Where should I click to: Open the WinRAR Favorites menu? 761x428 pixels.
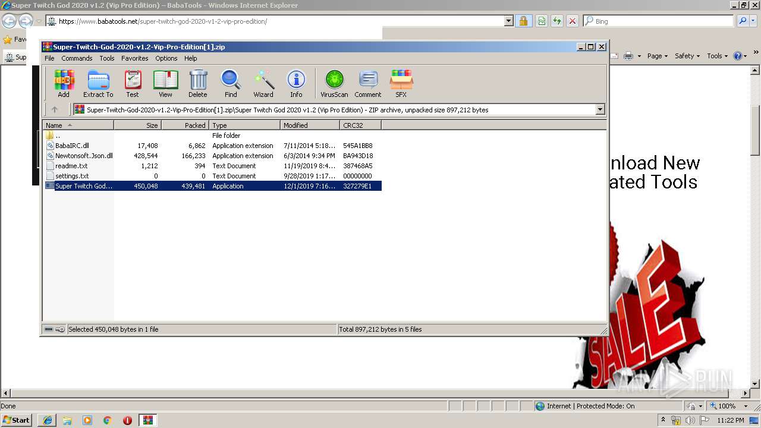click(x=135, y=58)
